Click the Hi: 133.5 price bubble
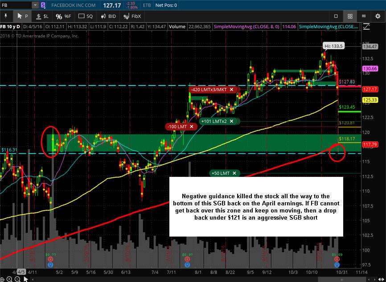This screenshot has height=282, width=386. tap(333, 46)
